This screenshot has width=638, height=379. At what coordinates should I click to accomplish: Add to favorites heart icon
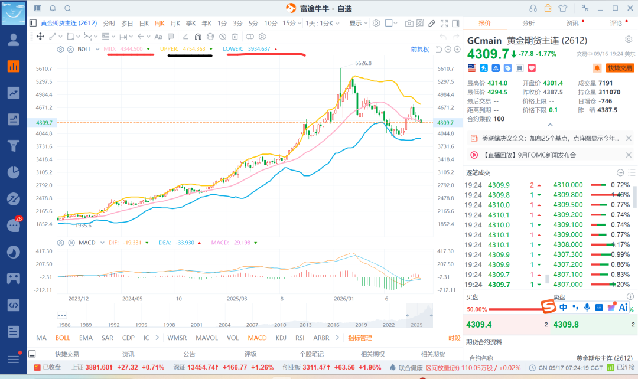(x=532, y=68)
